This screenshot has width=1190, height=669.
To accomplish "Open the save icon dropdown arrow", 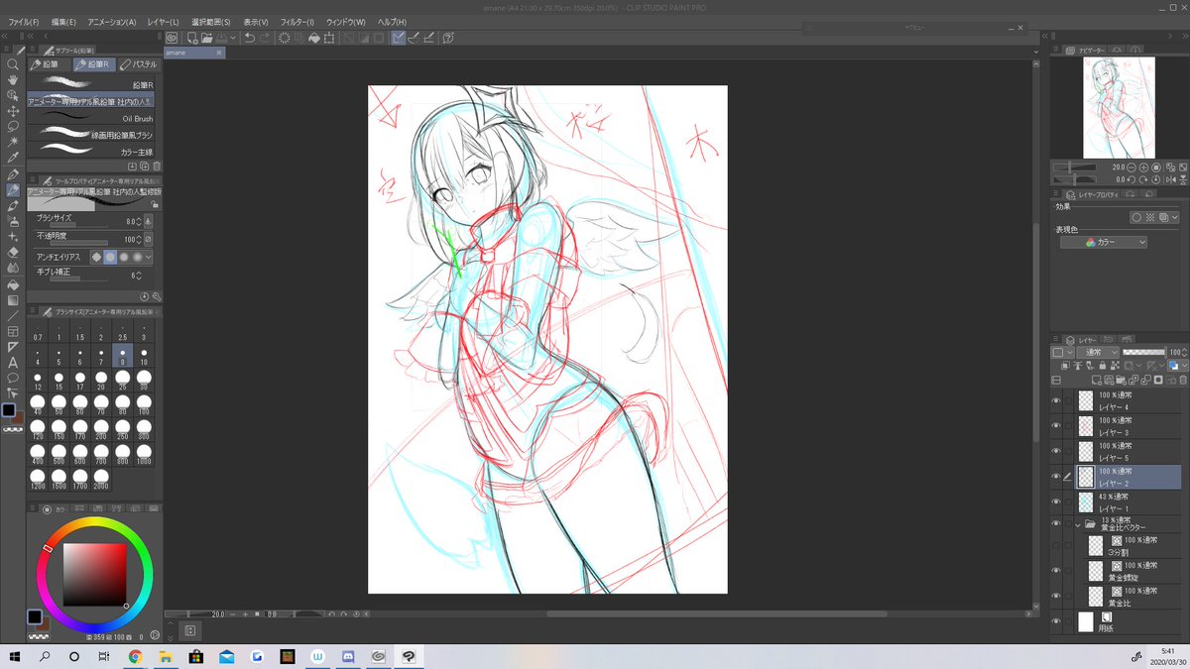I will tap(235, 38).
